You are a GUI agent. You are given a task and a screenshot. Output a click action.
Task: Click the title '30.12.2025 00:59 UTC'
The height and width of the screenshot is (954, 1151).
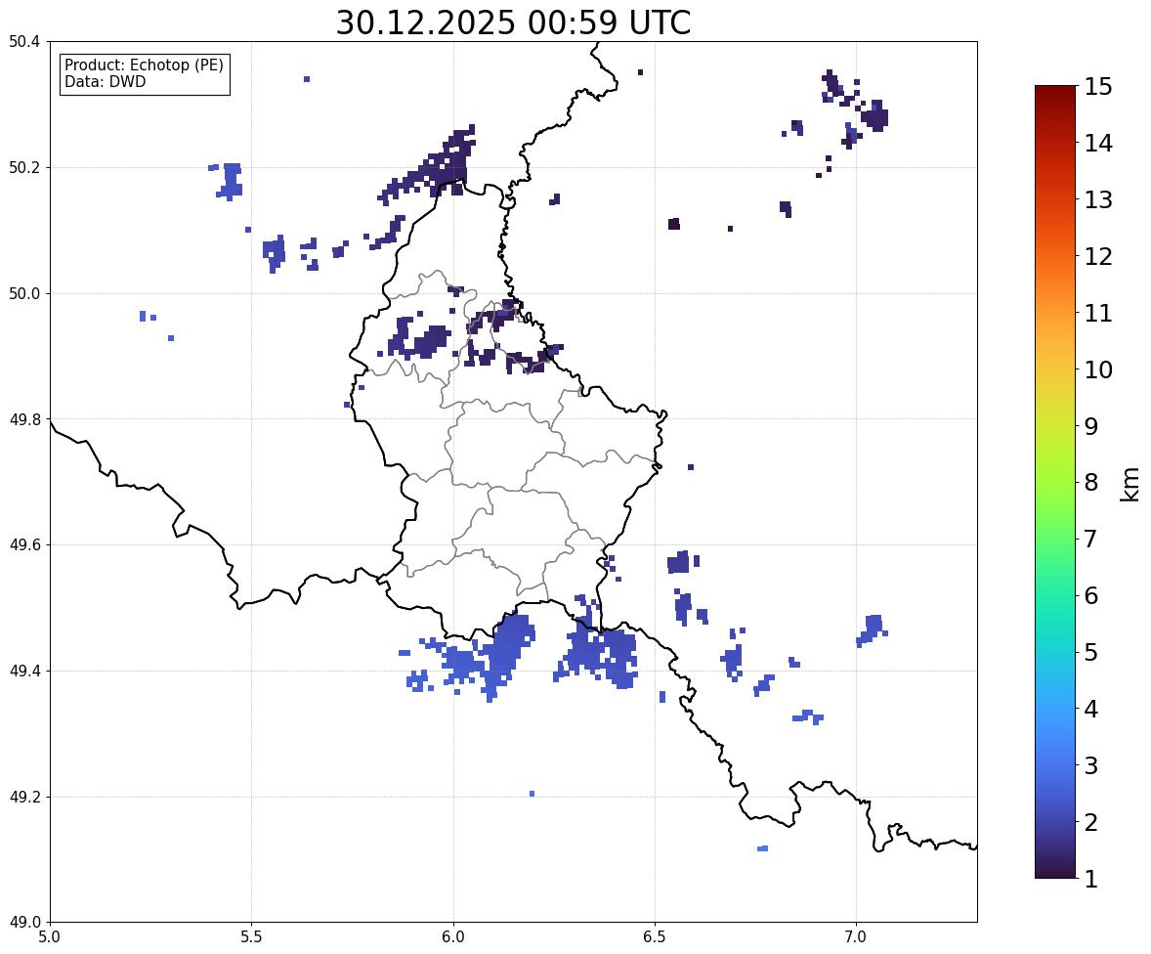click(x=513, y=22)
